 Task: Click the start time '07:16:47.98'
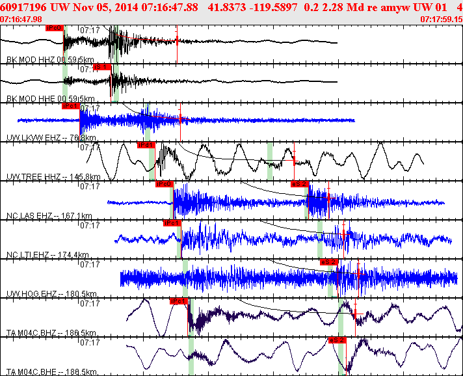(x=21, y=20)
